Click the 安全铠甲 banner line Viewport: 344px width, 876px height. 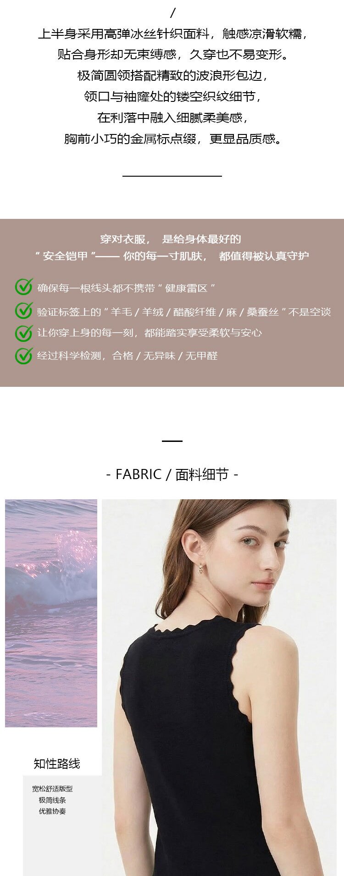coord(172,256)
